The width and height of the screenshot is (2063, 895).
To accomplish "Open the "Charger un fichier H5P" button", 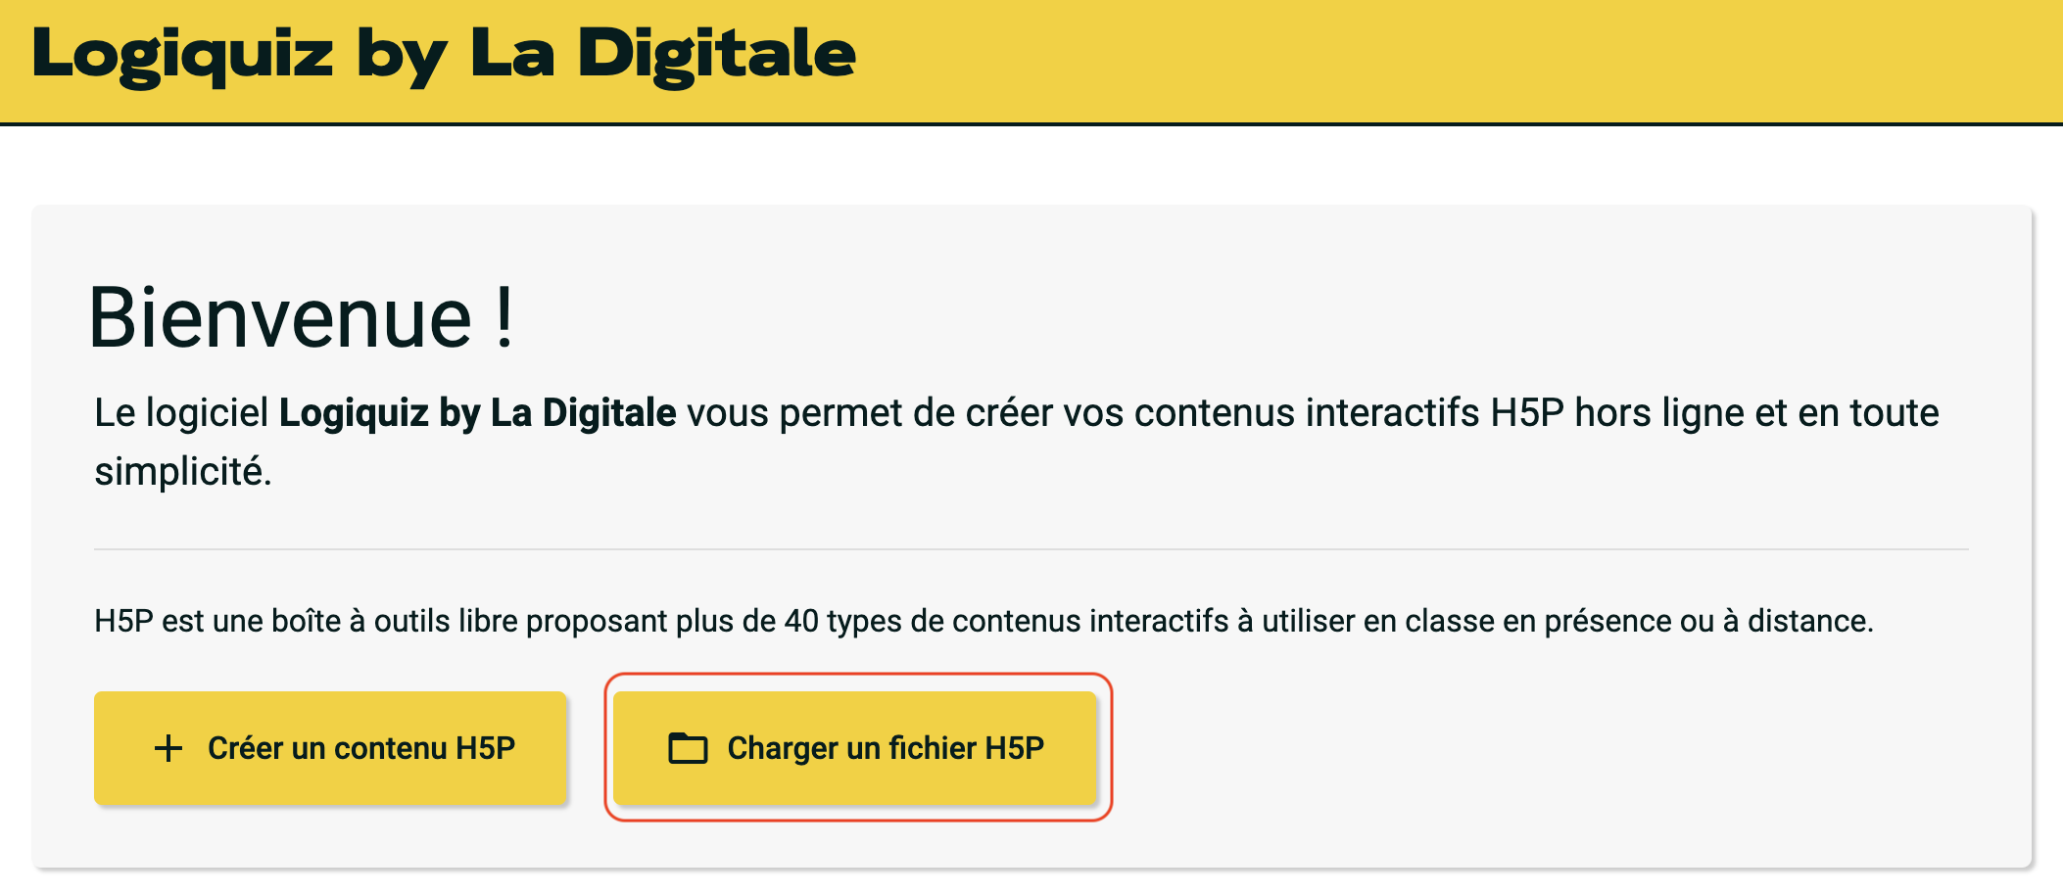I will tap(855, 748).
